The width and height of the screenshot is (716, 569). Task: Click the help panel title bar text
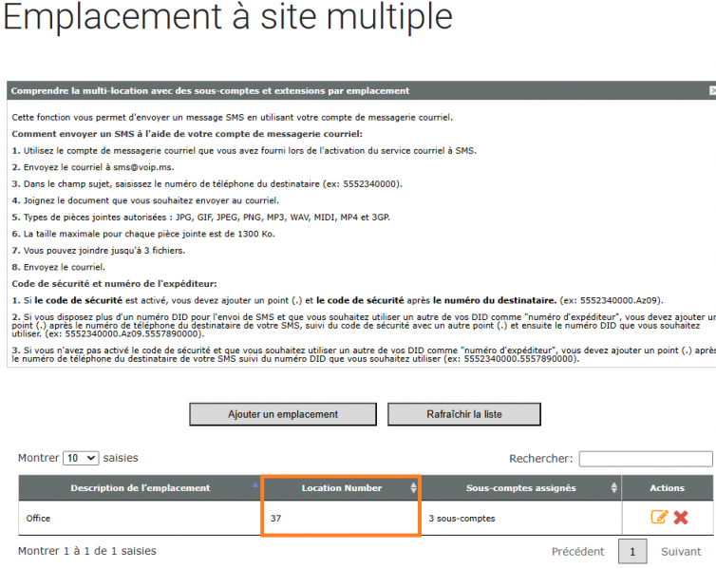click(x=210, y=91)
